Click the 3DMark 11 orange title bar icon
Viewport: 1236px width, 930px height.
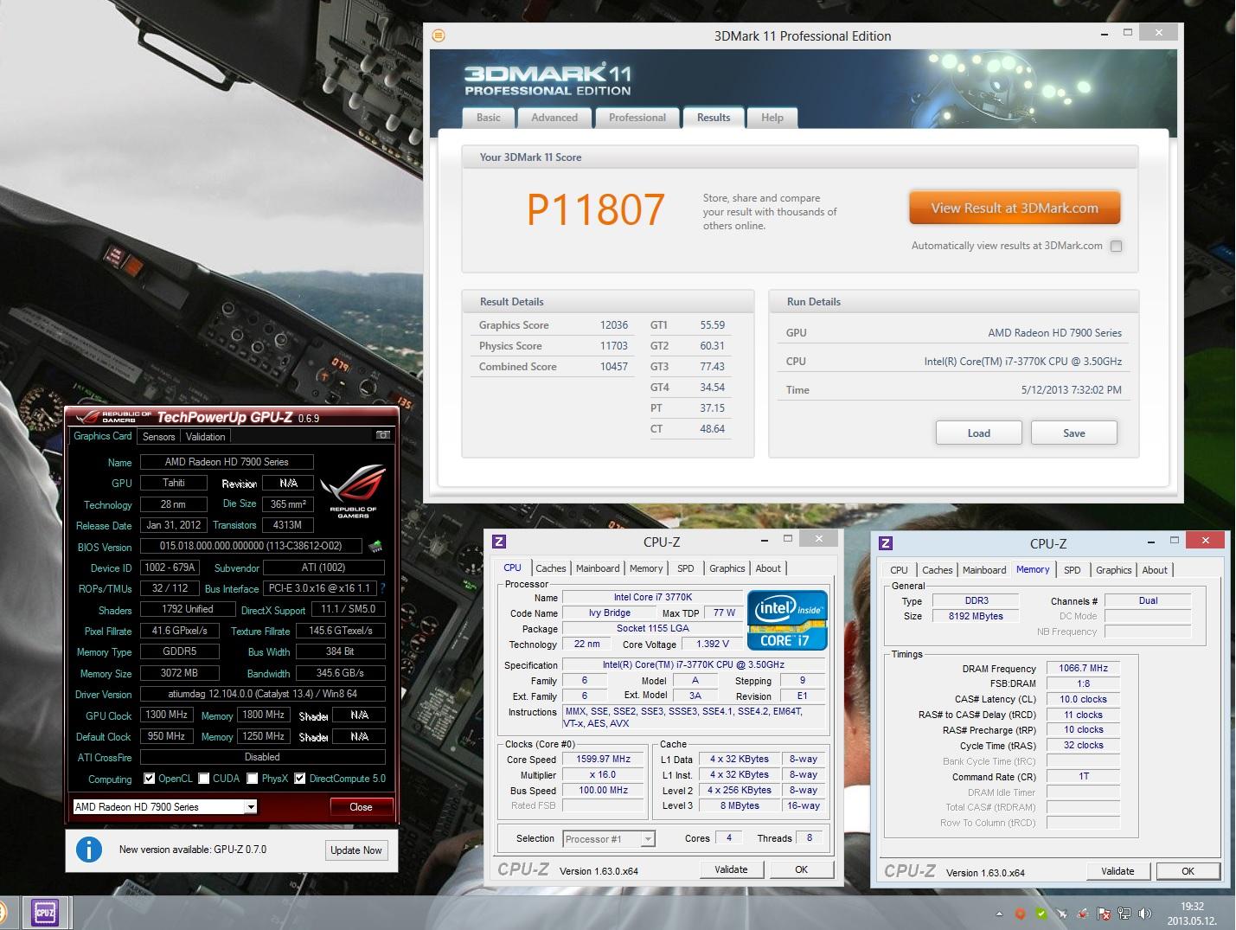pyautogui.click(x=439, y=35)
